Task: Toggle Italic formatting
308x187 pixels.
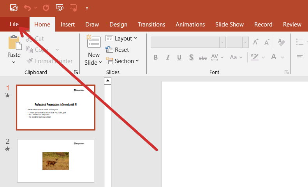Action: pyautogui.click(x=167, y=57)
